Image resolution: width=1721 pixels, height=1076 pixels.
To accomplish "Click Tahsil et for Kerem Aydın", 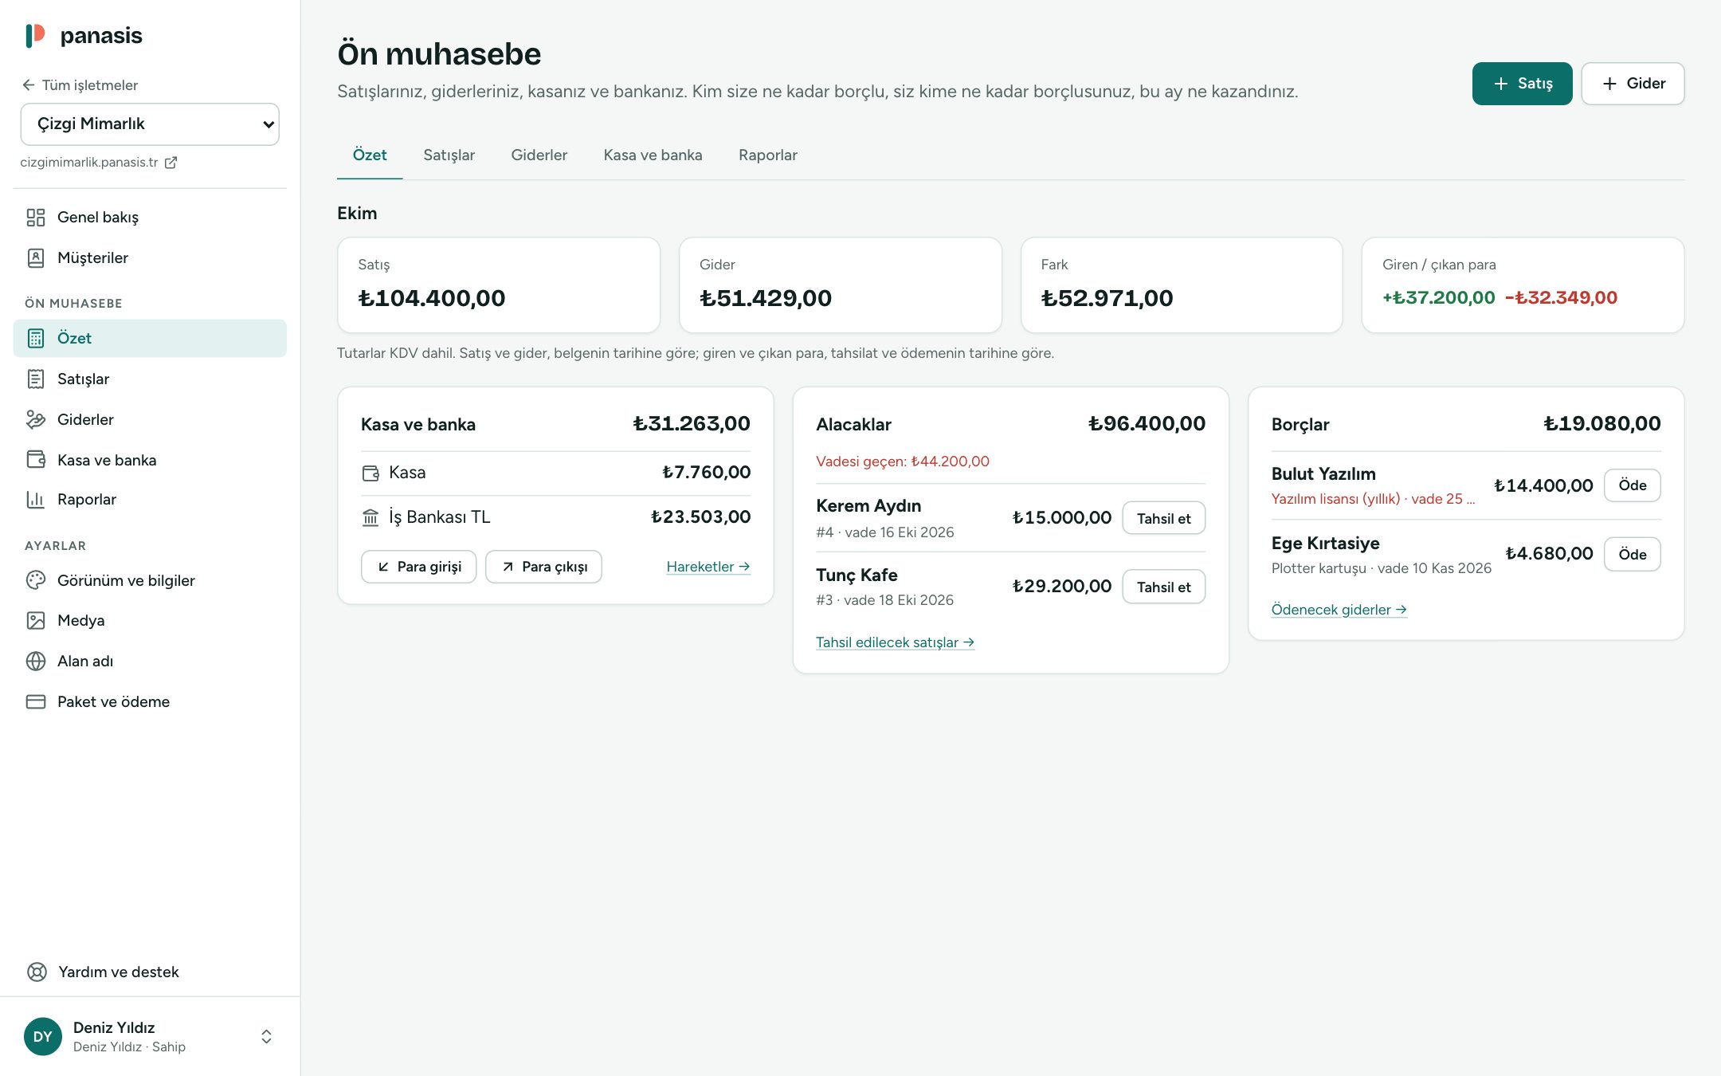I will click(x=1163, y=518).
